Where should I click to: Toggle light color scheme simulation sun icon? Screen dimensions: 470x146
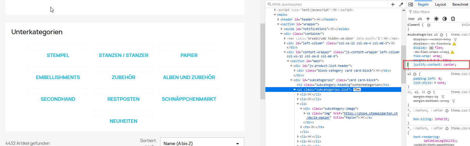tap(436, 19)
